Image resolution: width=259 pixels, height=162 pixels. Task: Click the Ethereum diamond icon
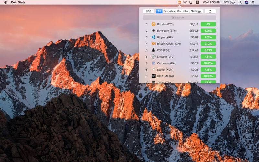(153, 31)
